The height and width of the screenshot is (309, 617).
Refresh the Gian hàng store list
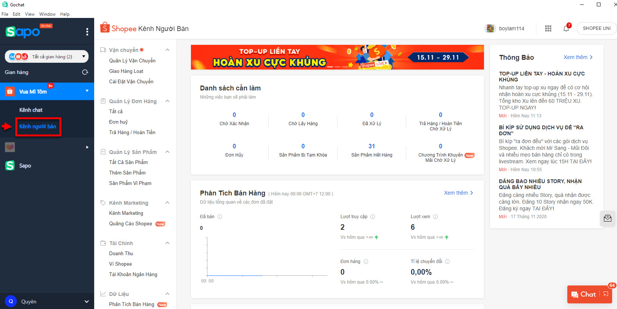(x=85, y=72)
